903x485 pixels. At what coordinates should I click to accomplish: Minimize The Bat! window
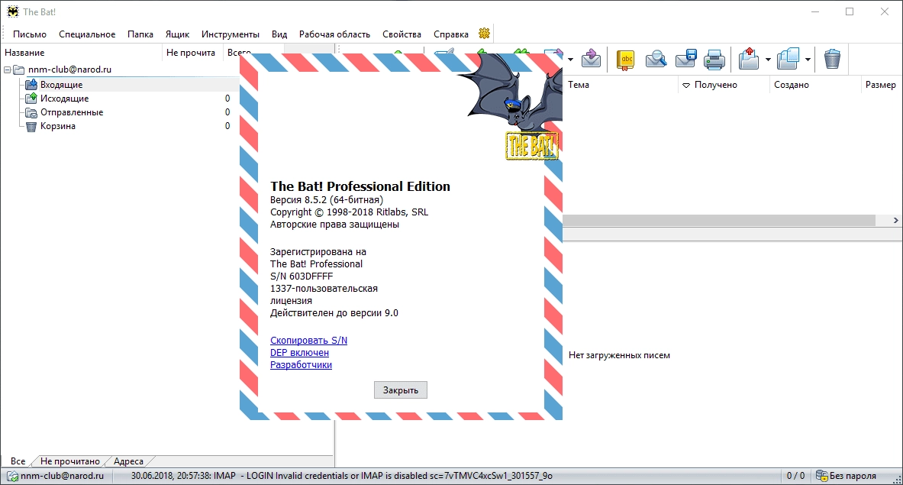(x=815, y=11)
